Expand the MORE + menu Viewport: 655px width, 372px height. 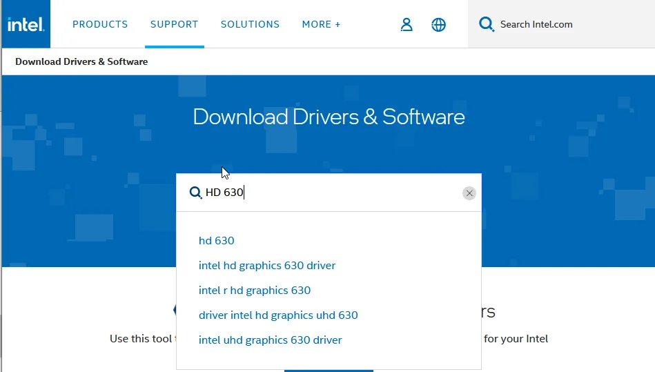[321, 24]
